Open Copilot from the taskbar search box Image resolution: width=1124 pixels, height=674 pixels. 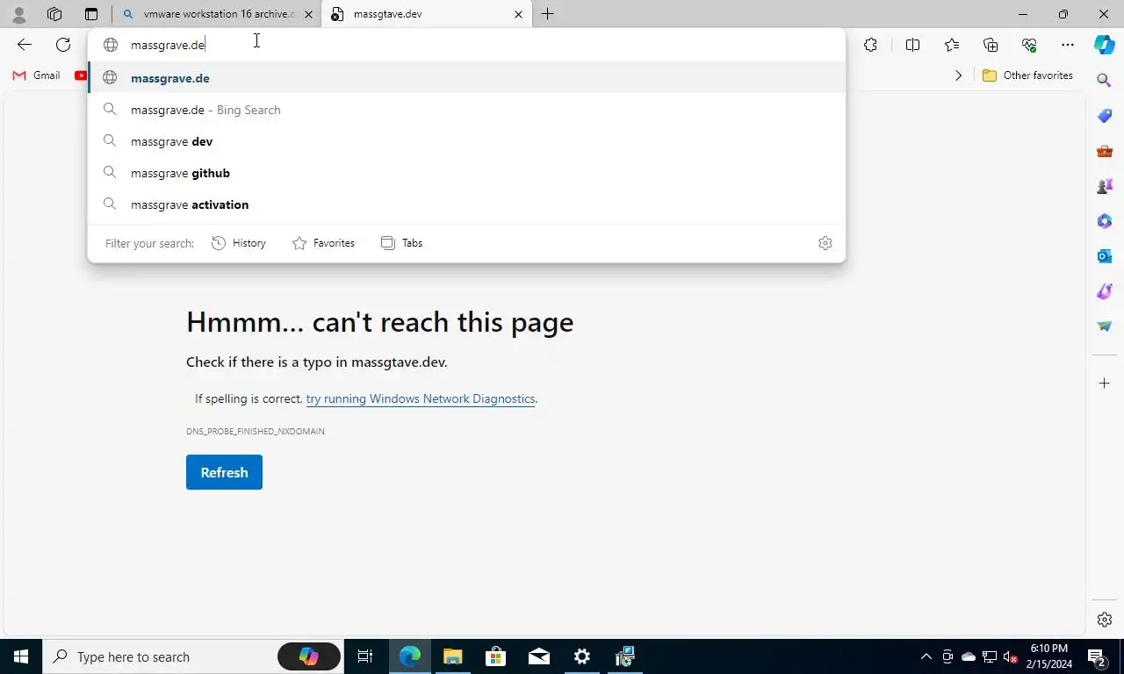(308, 656)
